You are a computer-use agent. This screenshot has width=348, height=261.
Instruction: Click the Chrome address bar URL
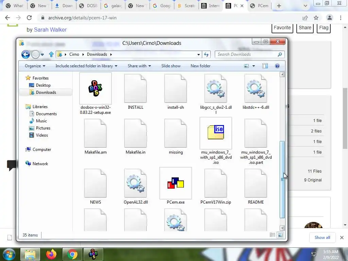82,18
